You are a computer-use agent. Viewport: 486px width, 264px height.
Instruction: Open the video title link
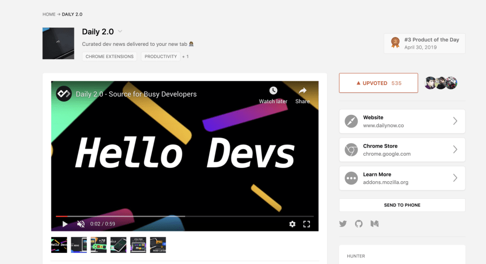[136, 94]
